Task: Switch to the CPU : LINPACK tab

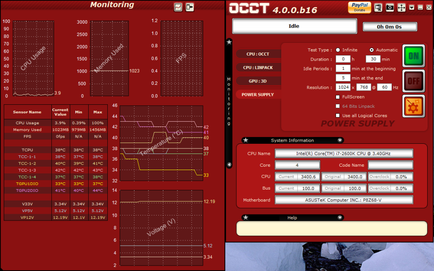Action: point(258,67)
